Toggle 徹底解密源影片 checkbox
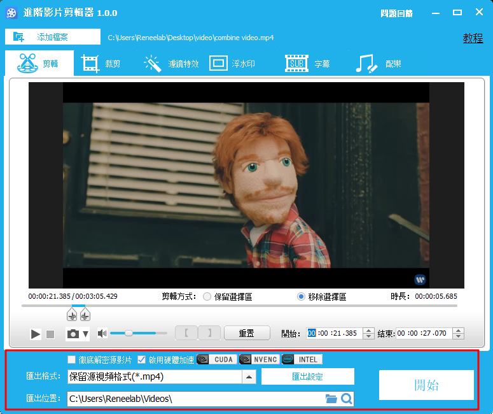493x414 pixels. pyautogui.click(x=72, y=359)
